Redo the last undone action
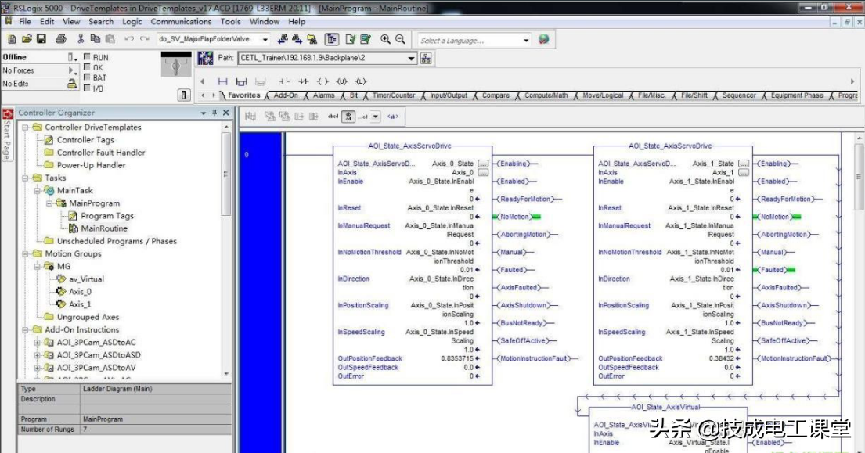 (145, 39)
